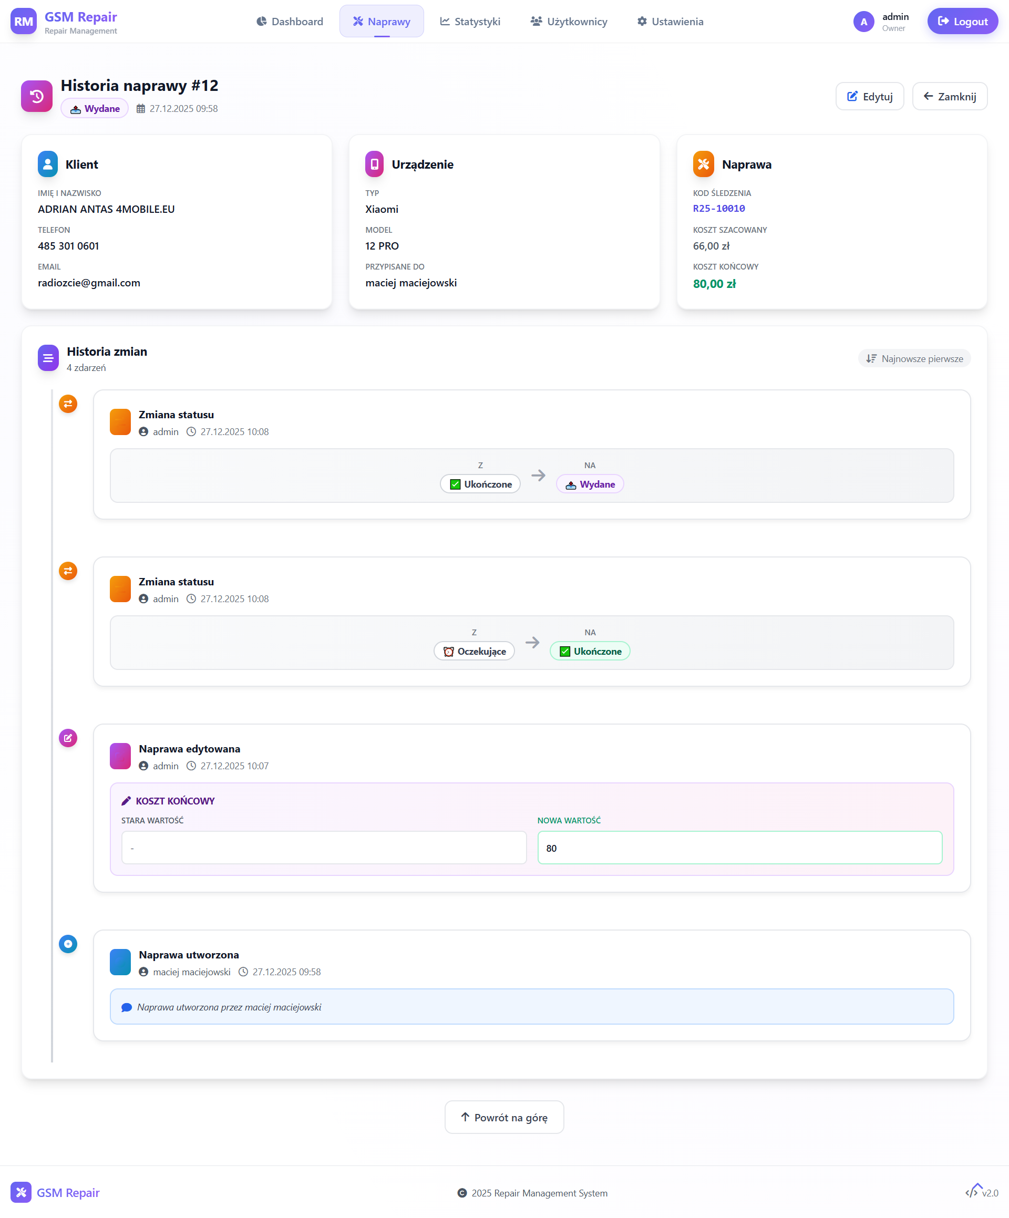Open Ustawienia settings tab
Image resolution: width=1009 pixels, height=1218 pixels.
pos(670,22)
